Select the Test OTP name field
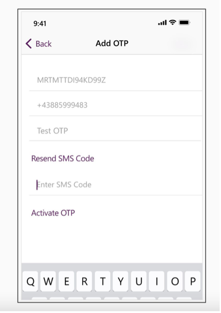The image size is (221, 313). click(x=115, y=131)
